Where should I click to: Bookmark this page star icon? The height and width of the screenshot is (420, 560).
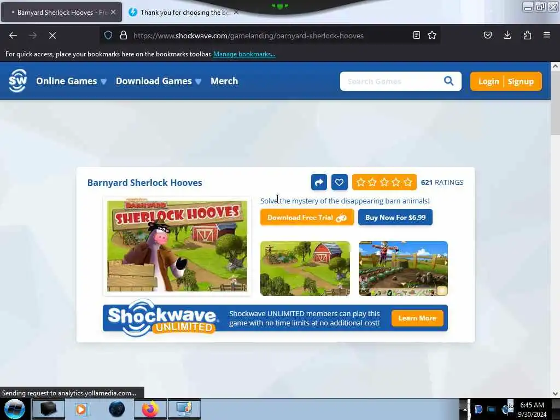432,35
